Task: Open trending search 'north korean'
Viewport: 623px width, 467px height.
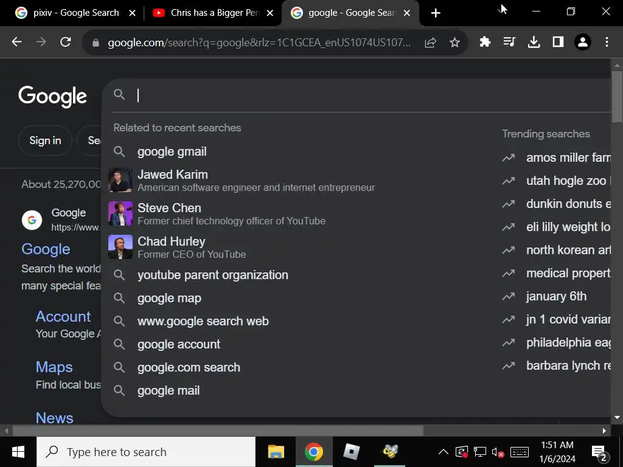Action: (556, 250)
